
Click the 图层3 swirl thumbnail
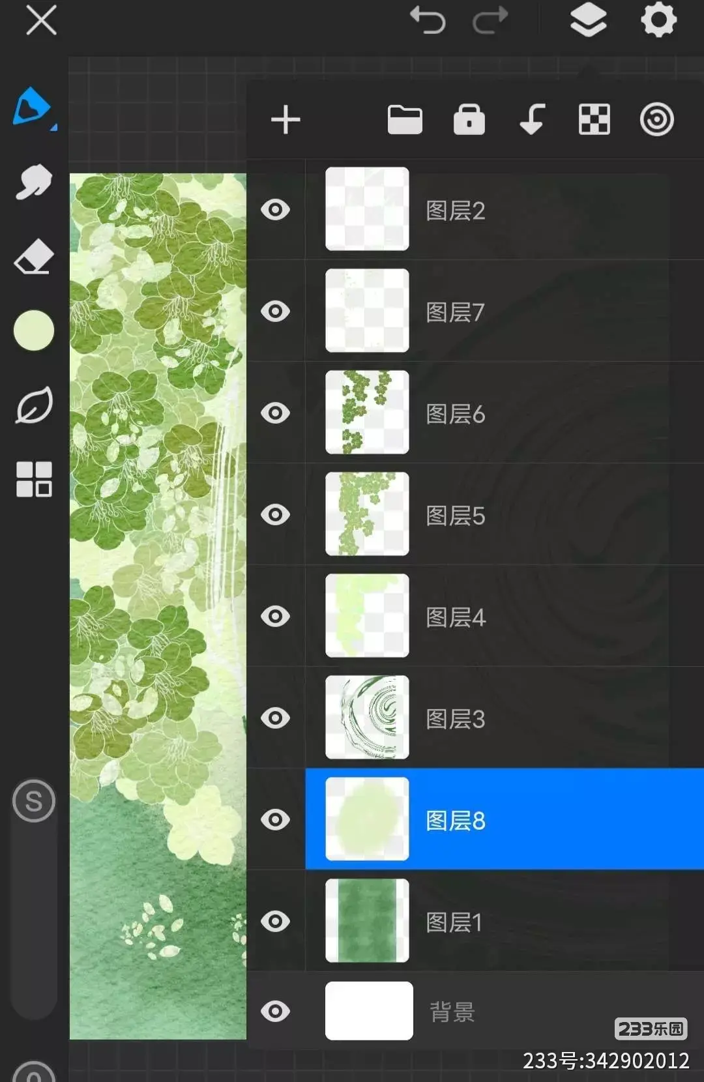click(367, 717)
